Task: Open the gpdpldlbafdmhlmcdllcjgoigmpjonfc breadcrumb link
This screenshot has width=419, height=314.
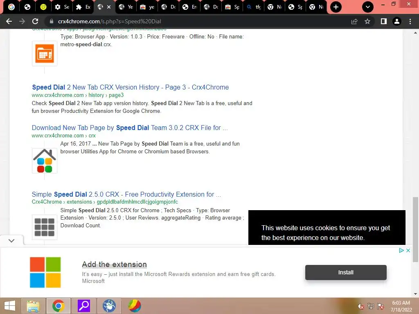Action: [137, 202]
